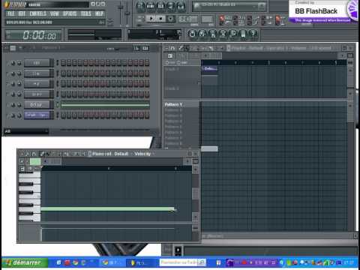
Task: Click the Track 2 label in playlist
Action: click(x=172, y=88)
